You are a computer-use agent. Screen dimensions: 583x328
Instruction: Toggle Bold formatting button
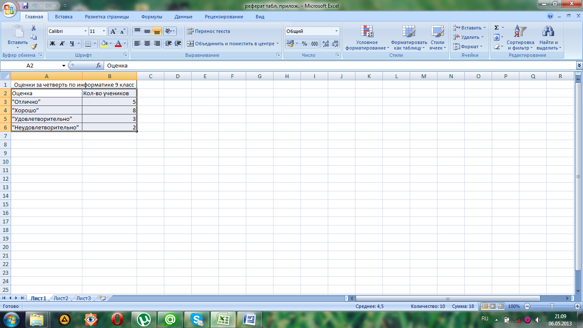tap(52, 44)
